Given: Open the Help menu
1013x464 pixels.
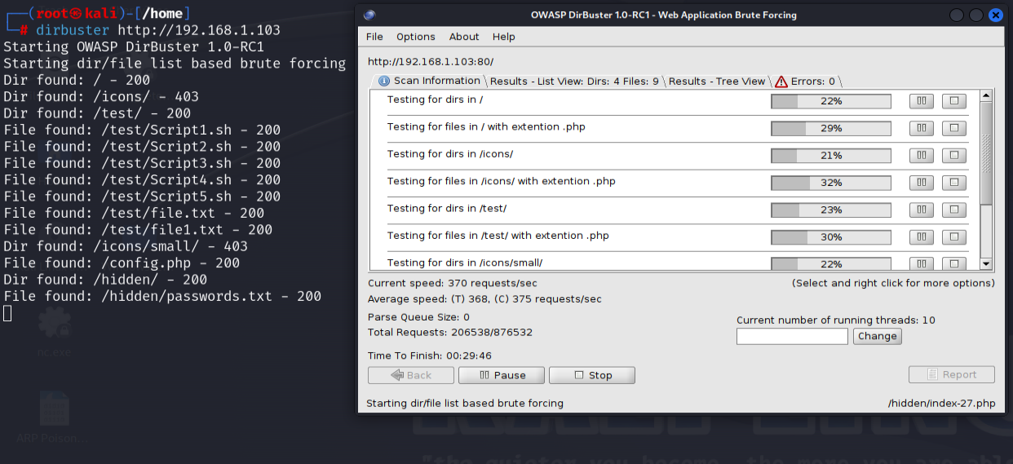Looking at the screenshot, I should point(504,37).
